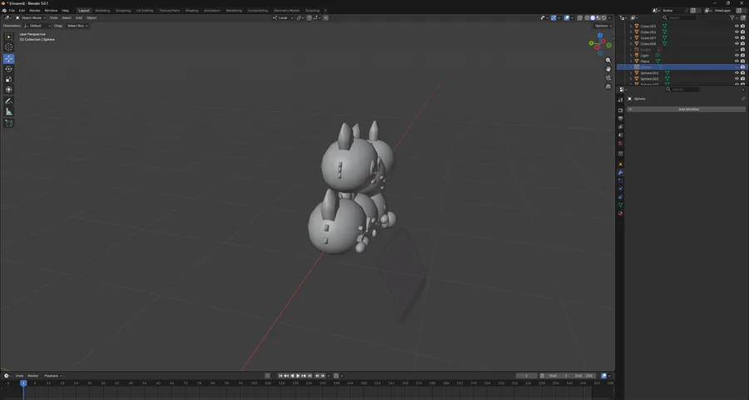Image resolution: width=749 pixels, height=400 pixels.
Task: Click the Start frame field in timeline
Action: [x=558, y=376]
